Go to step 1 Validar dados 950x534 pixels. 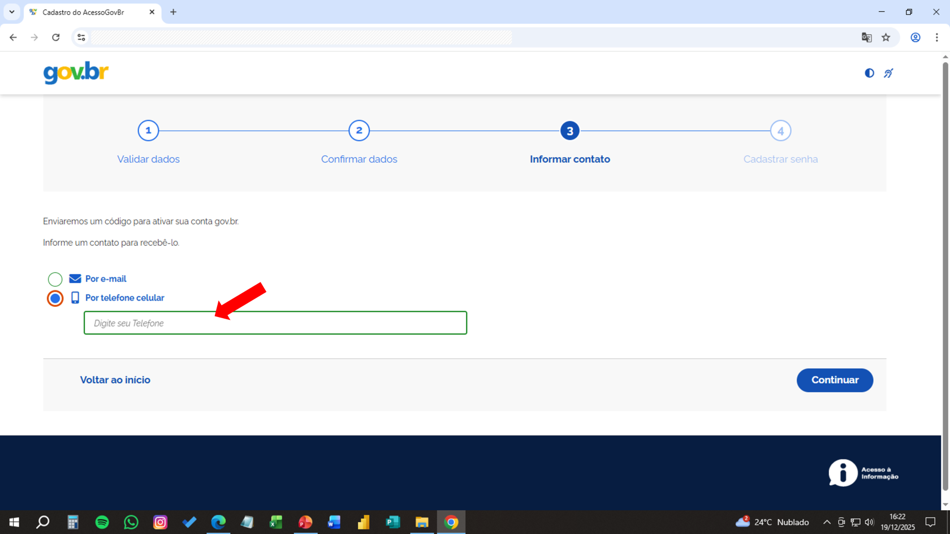tap(148, 131)
